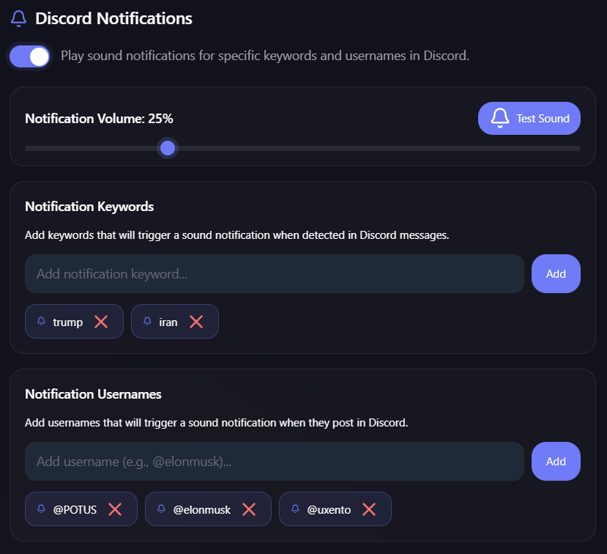Click the trump keyword label text

(x=68, y=322)
